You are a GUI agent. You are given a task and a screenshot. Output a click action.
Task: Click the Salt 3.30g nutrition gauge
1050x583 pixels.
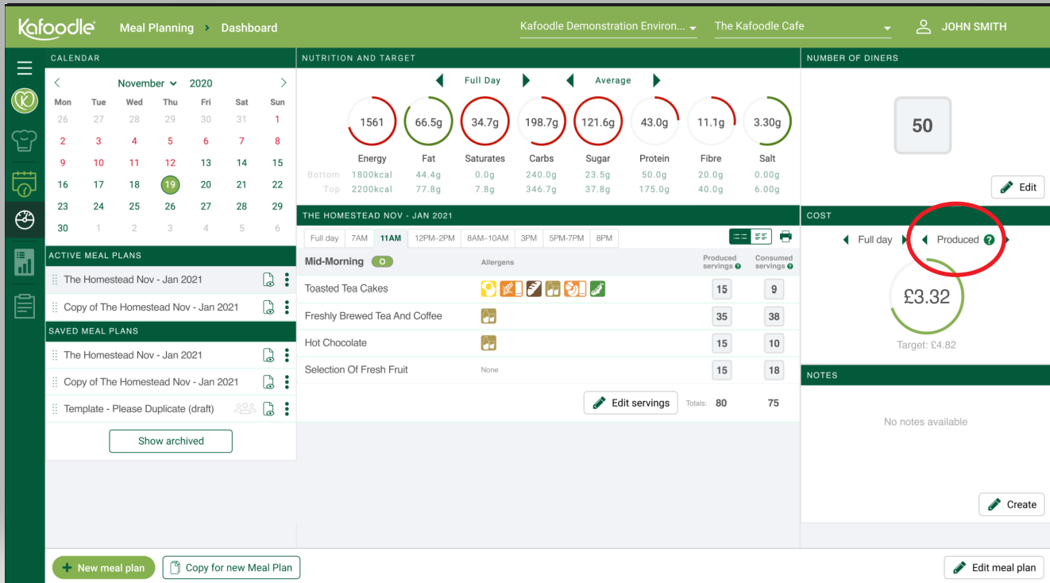pos(767,122)
